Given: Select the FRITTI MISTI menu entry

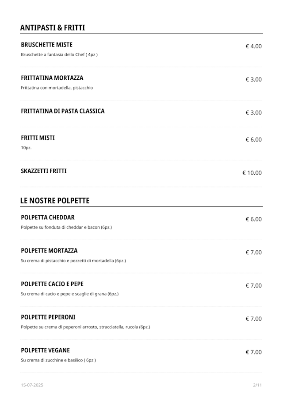Looking at the screenshot, I should [x=38, y=138].
